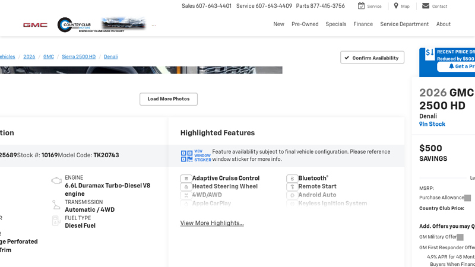
Task: Open the New vehicles menu
Action: pyautogui.click(x=278, y=24)
